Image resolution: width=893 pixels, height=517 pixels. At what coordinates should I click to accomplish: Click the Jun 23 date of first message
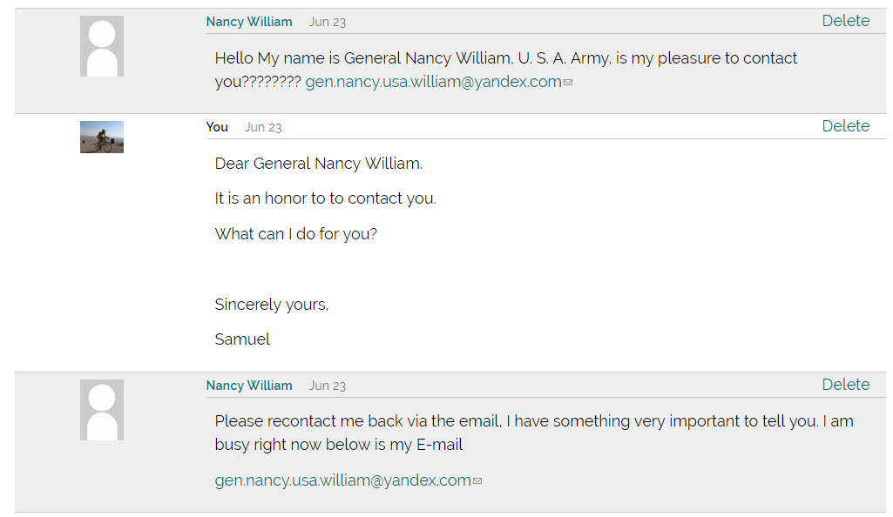(328, 22)
